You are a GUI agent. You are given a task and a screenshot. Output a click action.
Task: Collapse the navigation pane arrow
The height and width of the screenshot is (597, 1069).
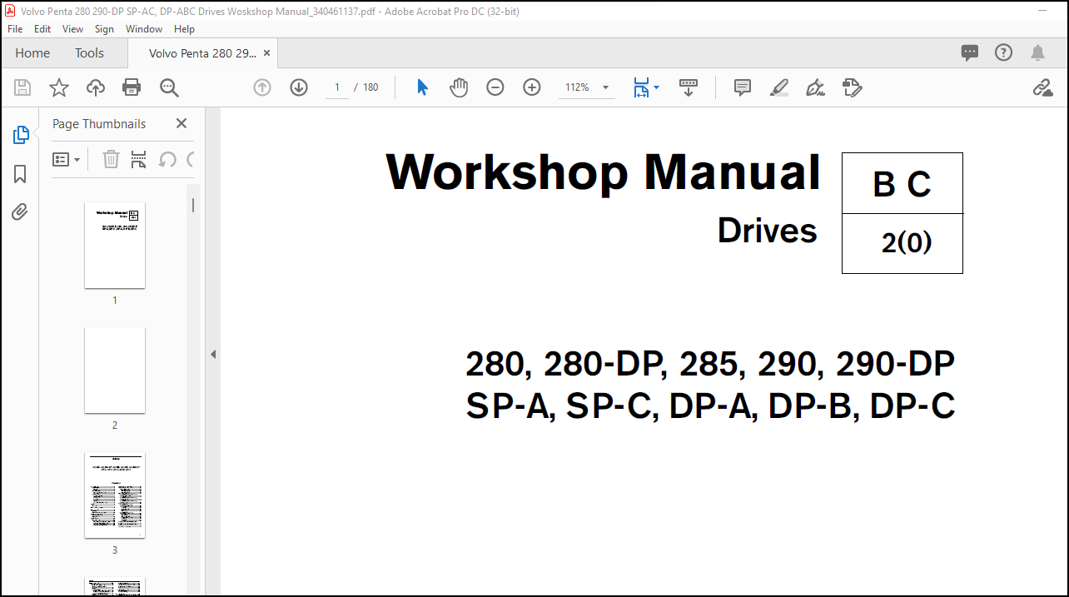[x=212, y=354]
